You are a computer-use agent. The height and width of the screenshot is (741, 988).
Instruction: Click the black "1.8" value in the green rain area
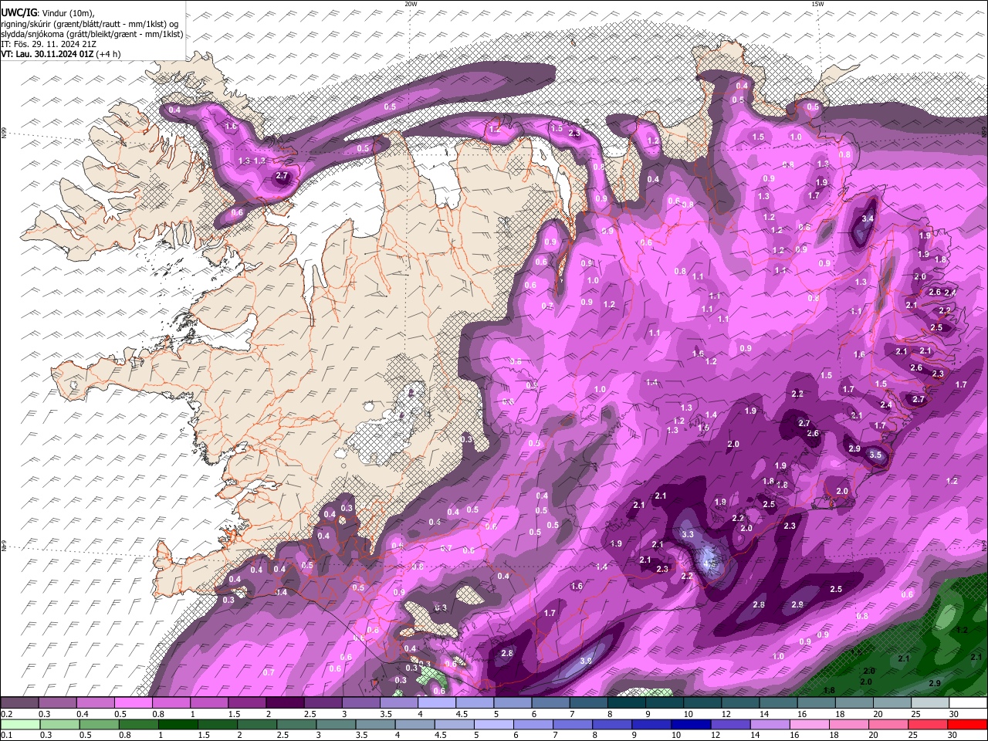830,690
